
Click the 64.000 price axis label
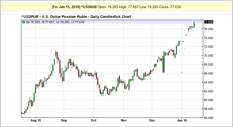pyautogui.click(x=209, y=82)
